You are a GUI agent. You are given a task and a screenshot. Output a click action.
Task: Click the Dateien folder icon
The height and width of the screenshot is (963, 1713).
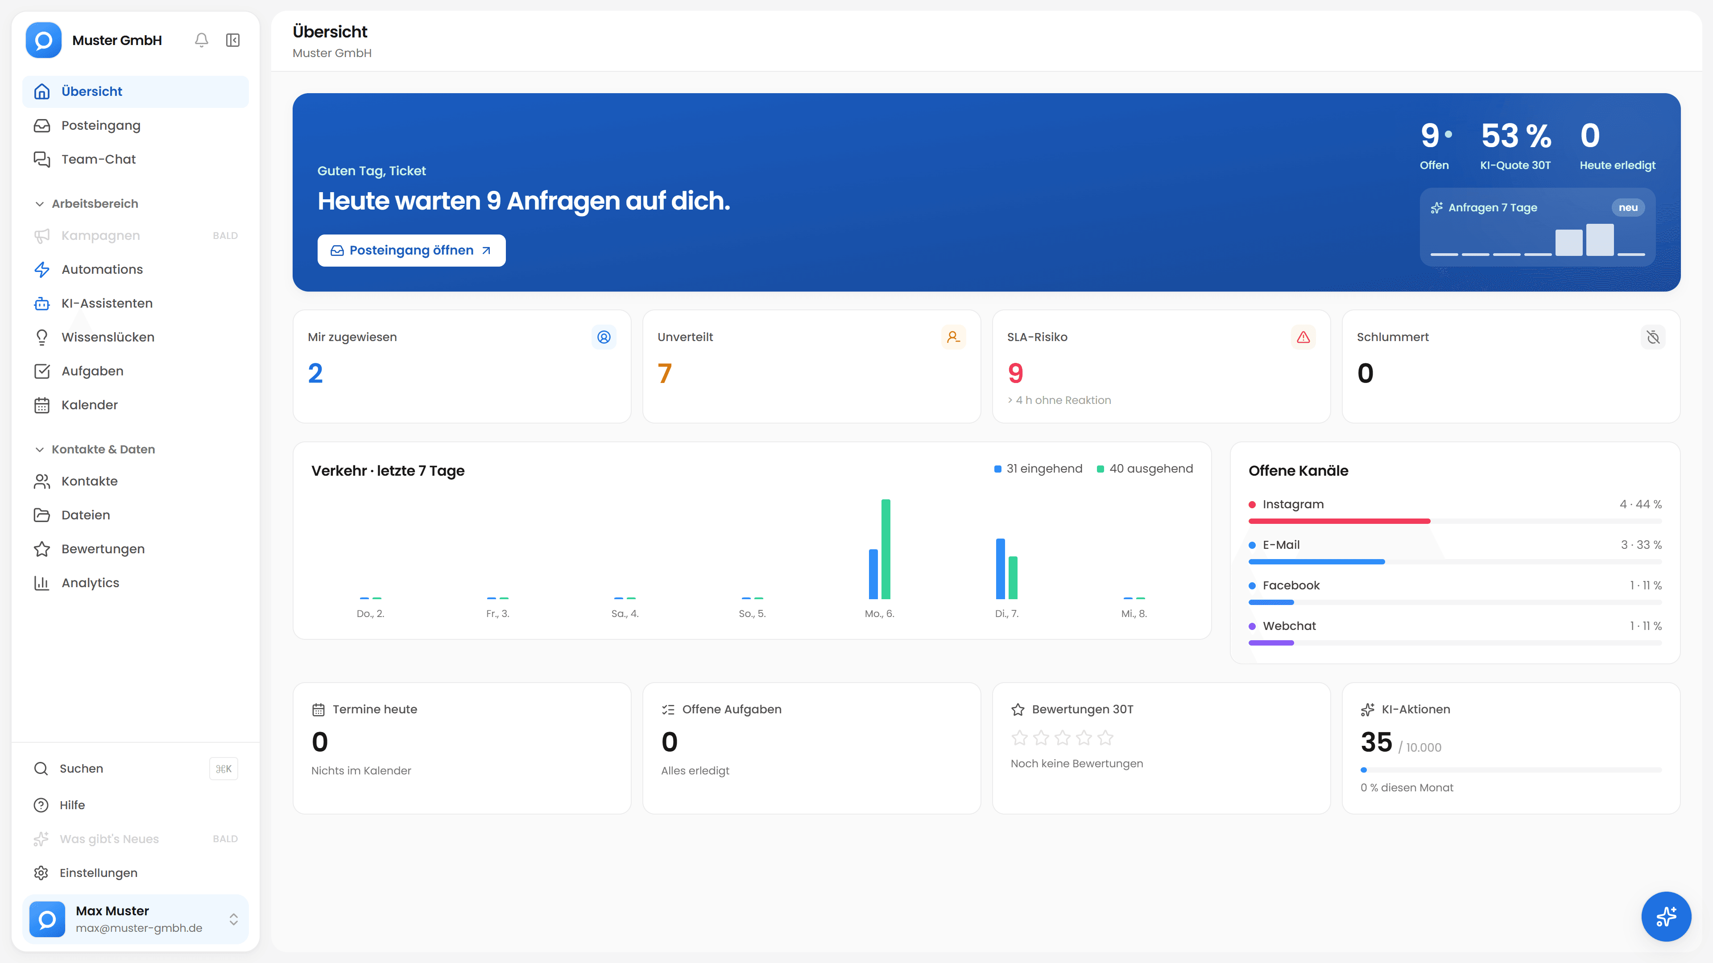point(42,515)
